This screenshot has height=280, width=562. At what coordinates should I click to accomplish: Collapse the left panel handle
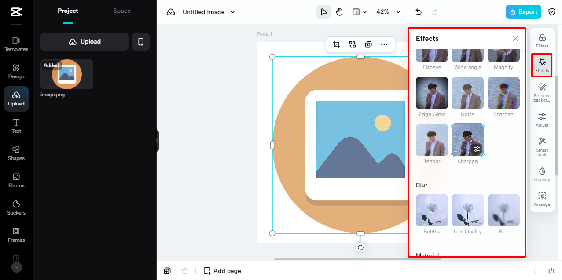click(x=158, y=141)
